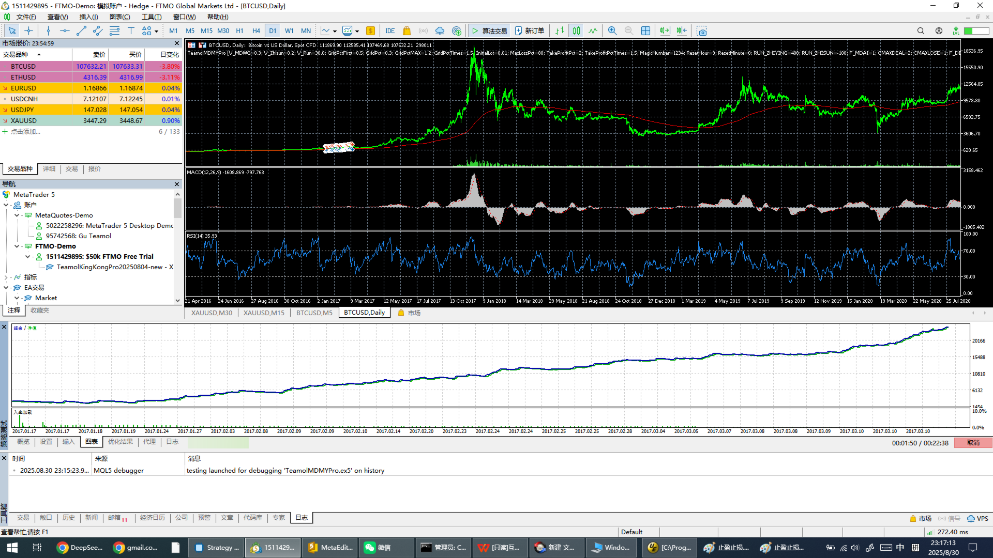Set timeframe to M1
The image size is (993, 558).
pos(173,31)
